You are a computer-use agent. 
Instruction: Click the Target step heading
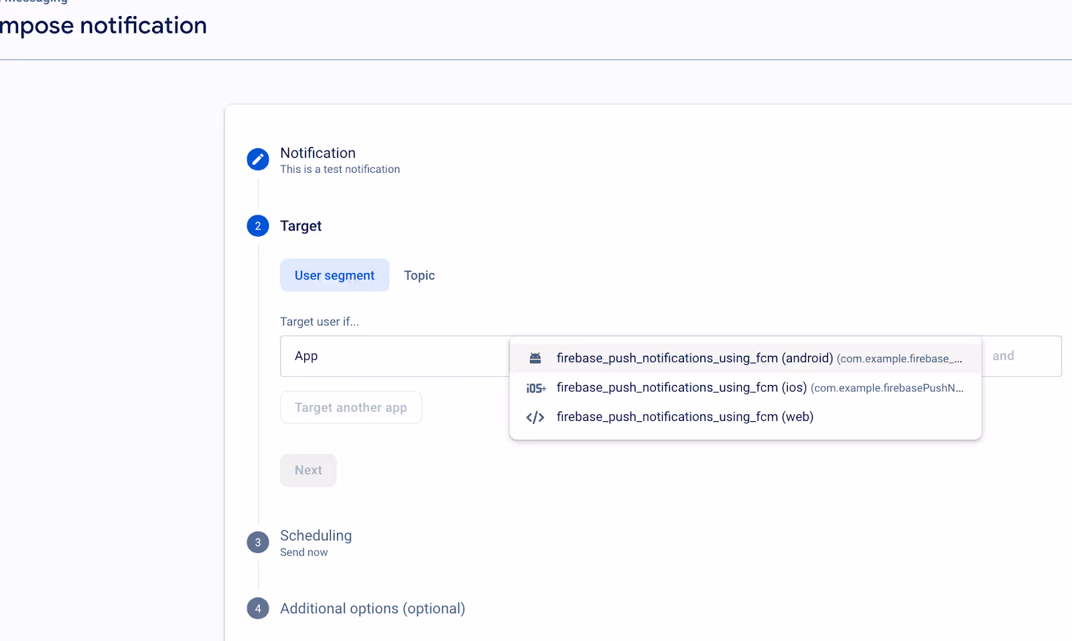tap(301, 226)
